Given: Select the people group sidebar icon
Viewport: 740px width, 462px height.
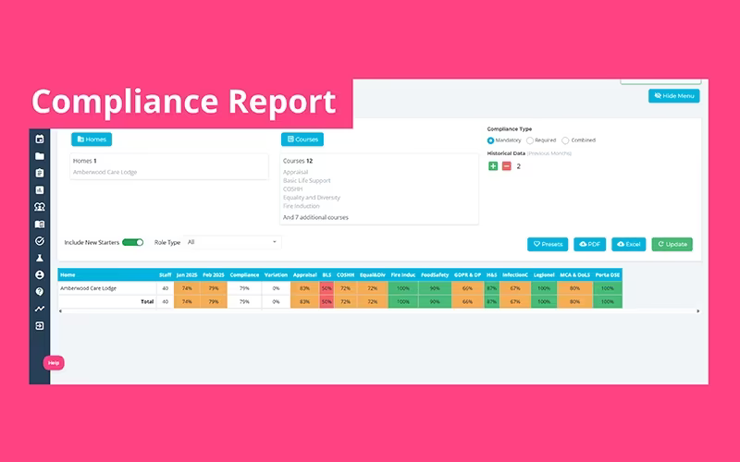Looking at the screenshot, I should (x=40, y=207).
